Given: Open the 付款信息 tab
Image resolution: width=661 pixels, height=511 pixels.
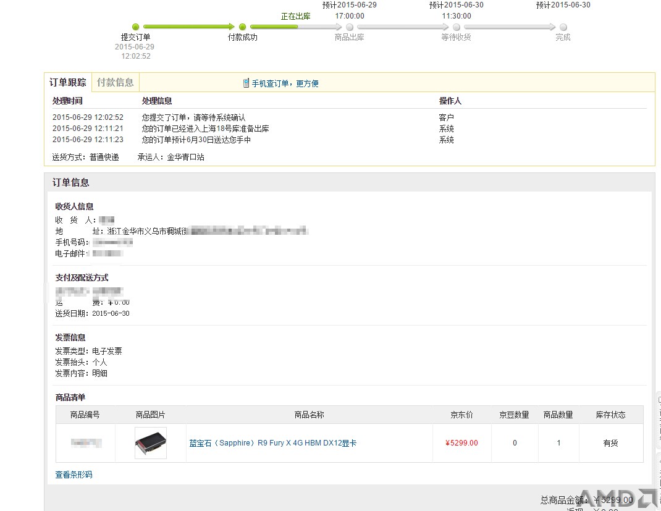Looking at the screenshot, I should (x=115, y=82).
